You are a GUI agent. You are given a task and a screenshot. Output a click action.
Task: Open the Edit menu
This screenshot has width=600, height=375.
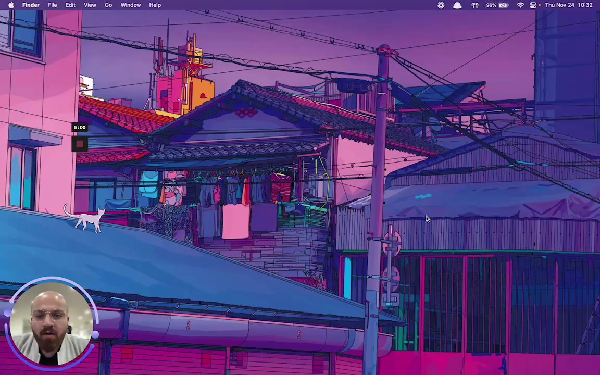(x=70, y=5)
